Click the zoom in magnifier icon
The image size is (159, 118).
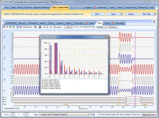pyautogui.click(x=10, y=27)
